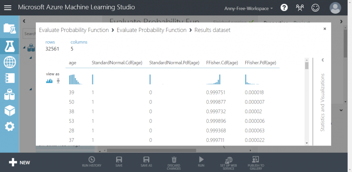Click the table scroll down arrow
This screenshot has width=352, height=172.
(x=307, y=143)
